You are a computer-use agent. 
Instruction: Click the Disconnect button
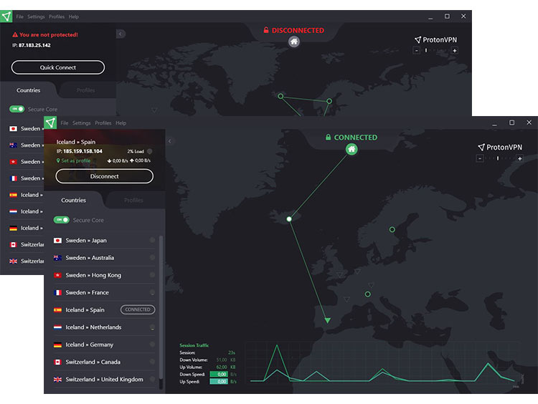click(104, 176)
